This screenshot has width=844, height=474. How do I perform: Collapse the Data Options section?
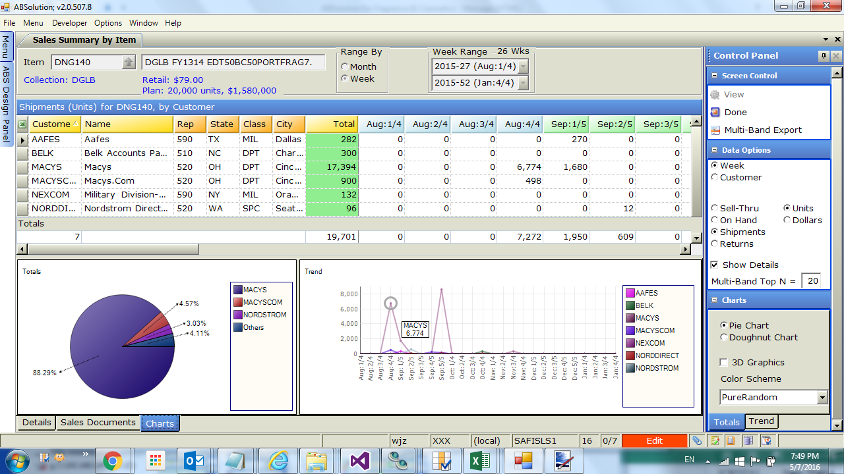tap(715, 150)
